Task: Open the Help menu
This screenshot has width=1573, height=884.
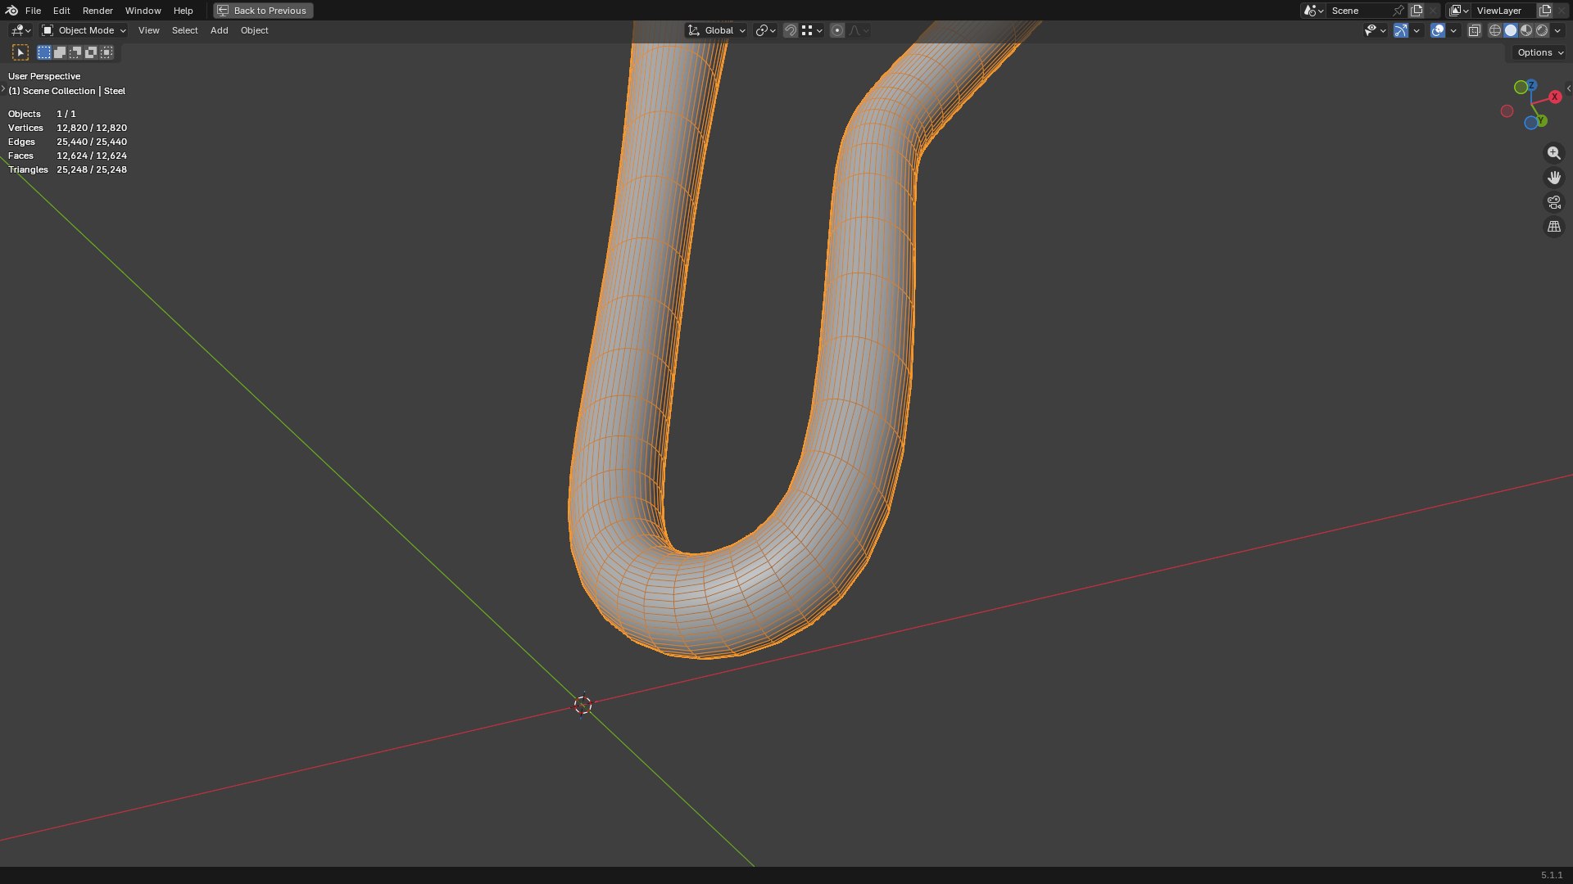Action: click(x=183, y=11)
